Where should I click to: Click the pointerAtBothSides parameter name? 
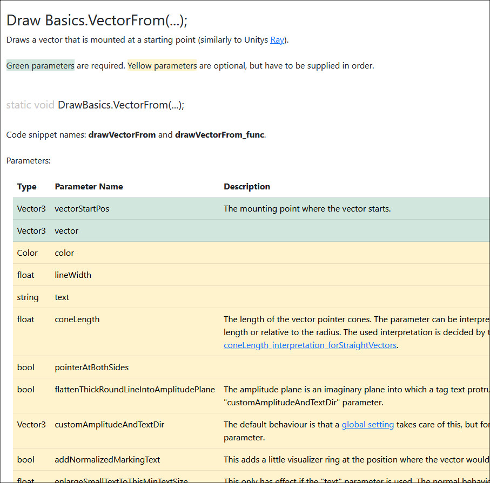pos(92,368)
